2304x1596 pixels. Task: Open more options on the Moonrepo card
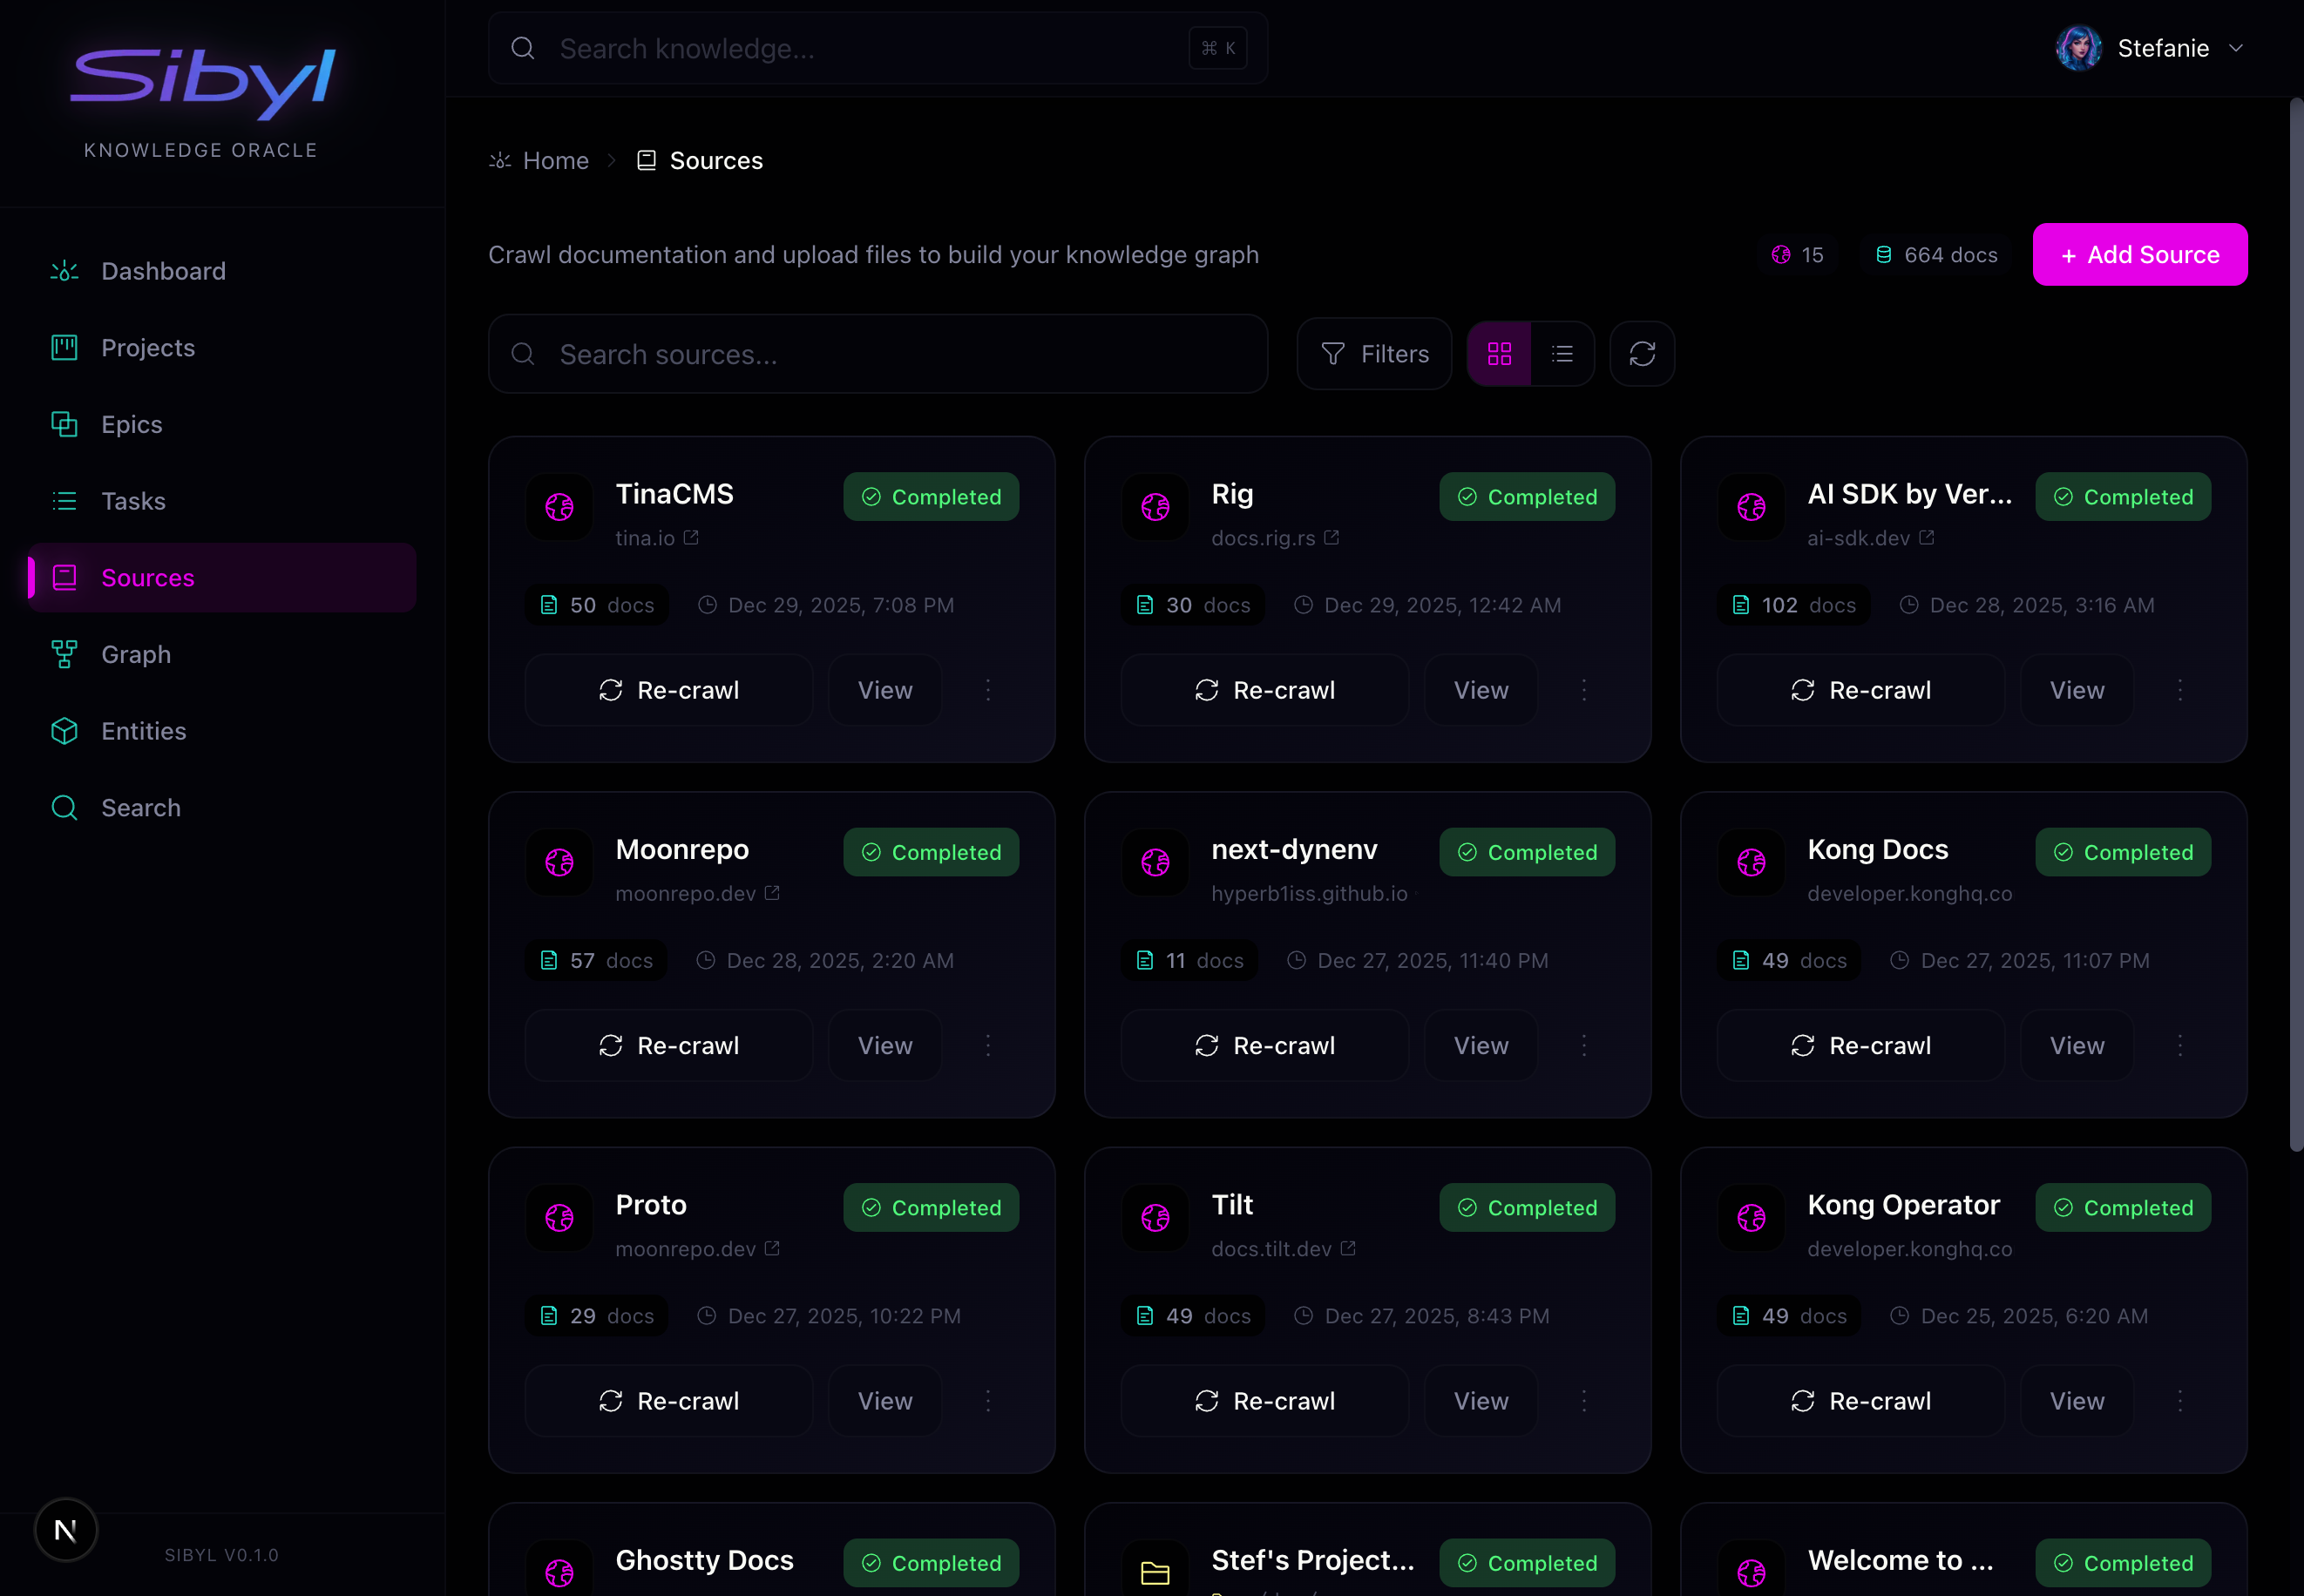[x=988, y=1045]
